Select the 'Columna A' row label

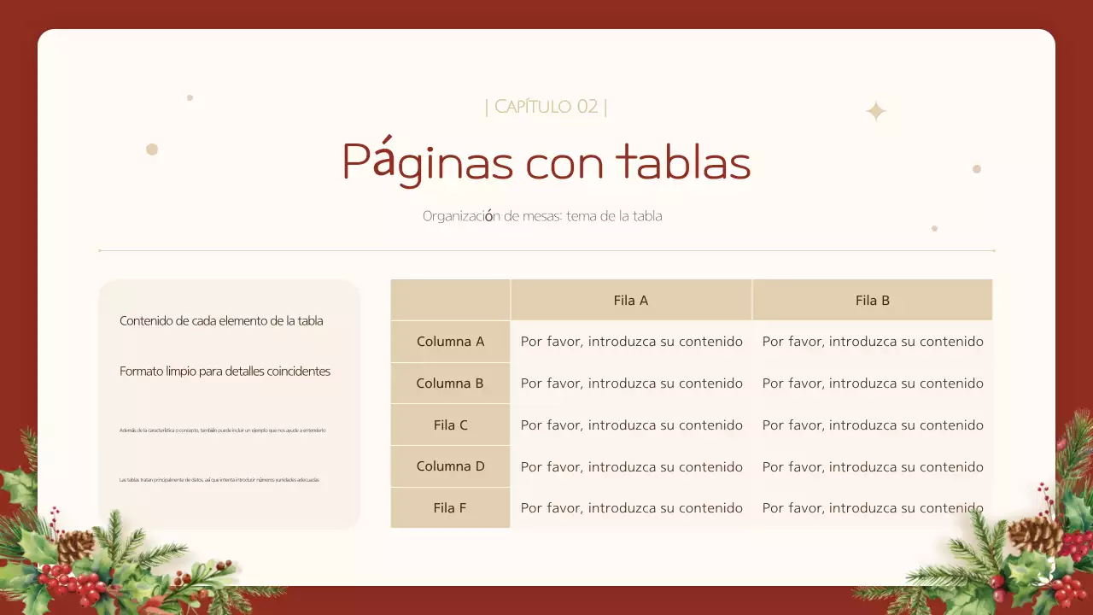click(x=450, y=341)
